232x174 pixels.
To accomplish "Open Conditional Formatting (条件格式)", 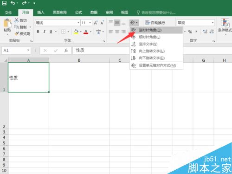I will pyautogui.click(x=225, y=26).
